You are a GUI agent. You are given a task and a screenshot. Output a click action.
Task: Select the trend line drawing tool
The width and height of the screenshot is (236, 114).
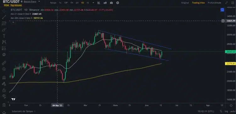click(x=4, y=17)
